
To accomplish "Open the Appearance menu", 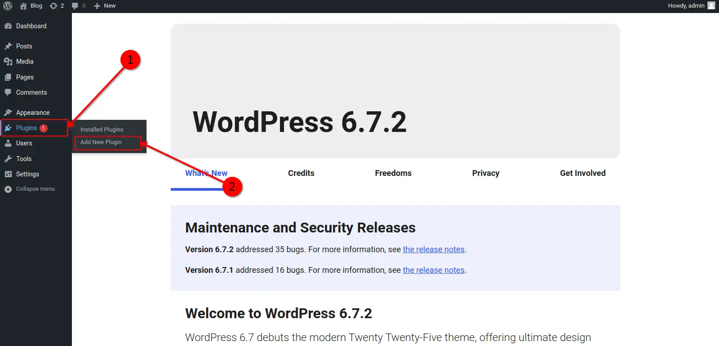I will [x=33, y=113].
